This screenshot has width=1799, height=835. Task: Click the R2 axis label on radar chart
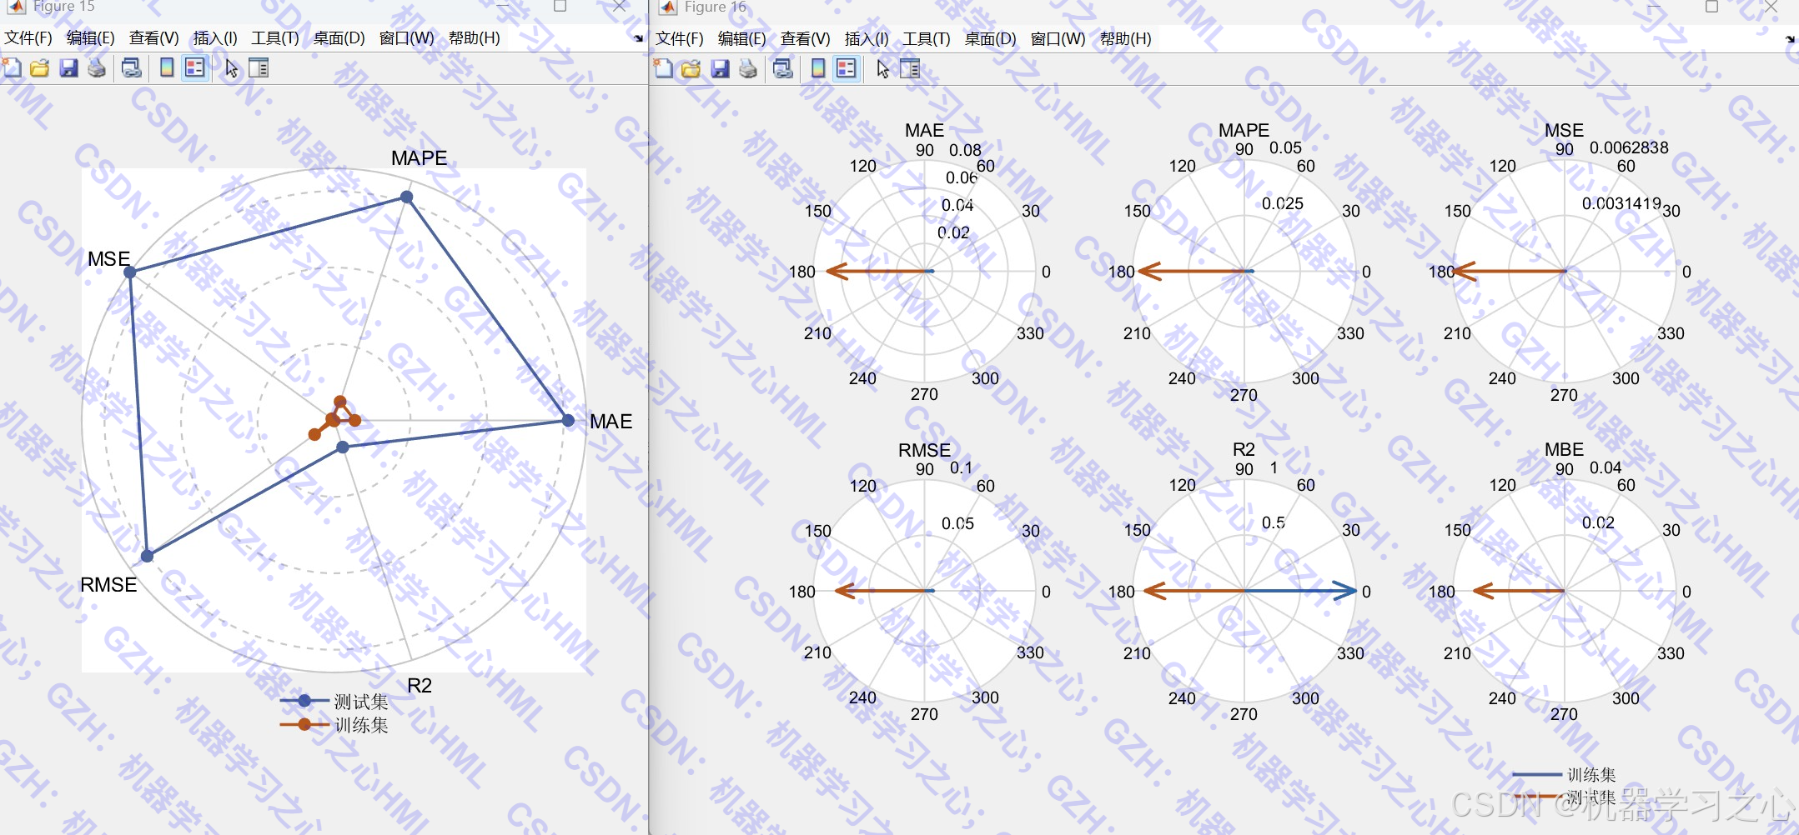tap(420, 685)
